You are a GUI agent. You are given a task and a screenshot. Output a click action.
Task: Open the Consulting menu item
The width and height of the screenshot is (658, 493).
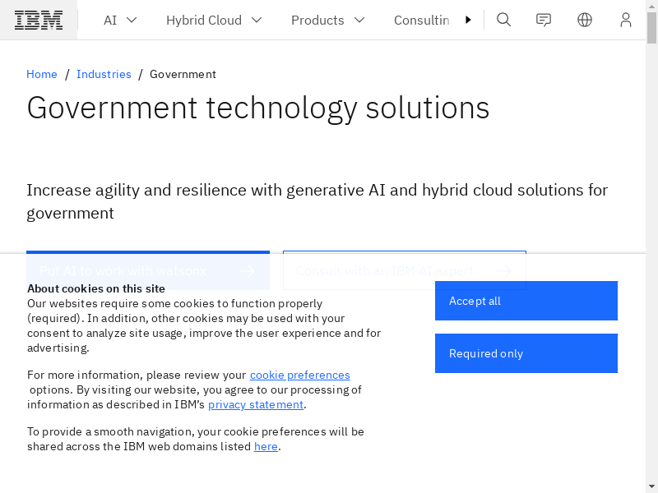click(x=421, y=20)
